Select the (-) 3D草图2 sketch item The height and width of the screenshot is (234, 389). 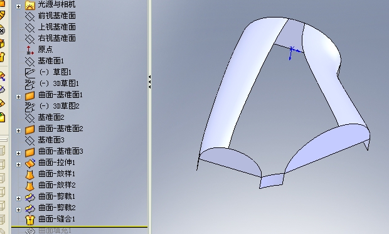tap(60, 106)
